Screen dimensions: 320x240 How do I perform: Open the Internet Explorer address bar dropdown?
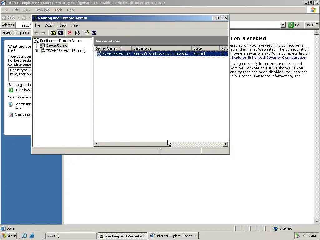pos(283,25)
